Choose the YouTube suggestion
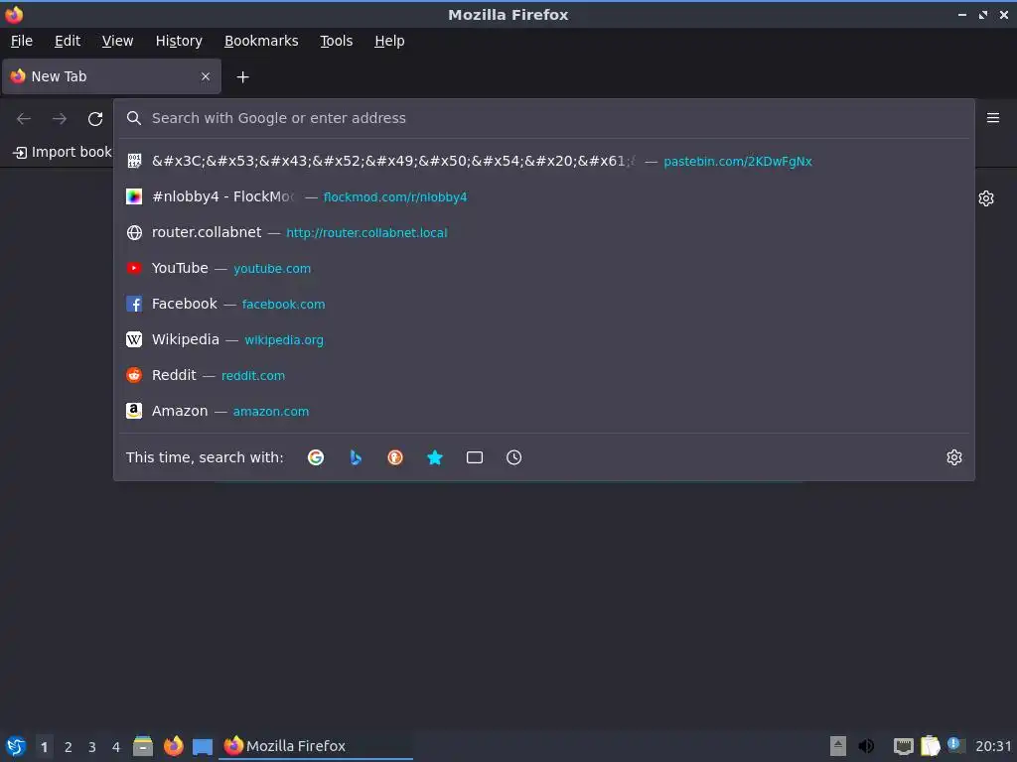The height and width of the screenshot is (762, 1017). click(545, 268)
